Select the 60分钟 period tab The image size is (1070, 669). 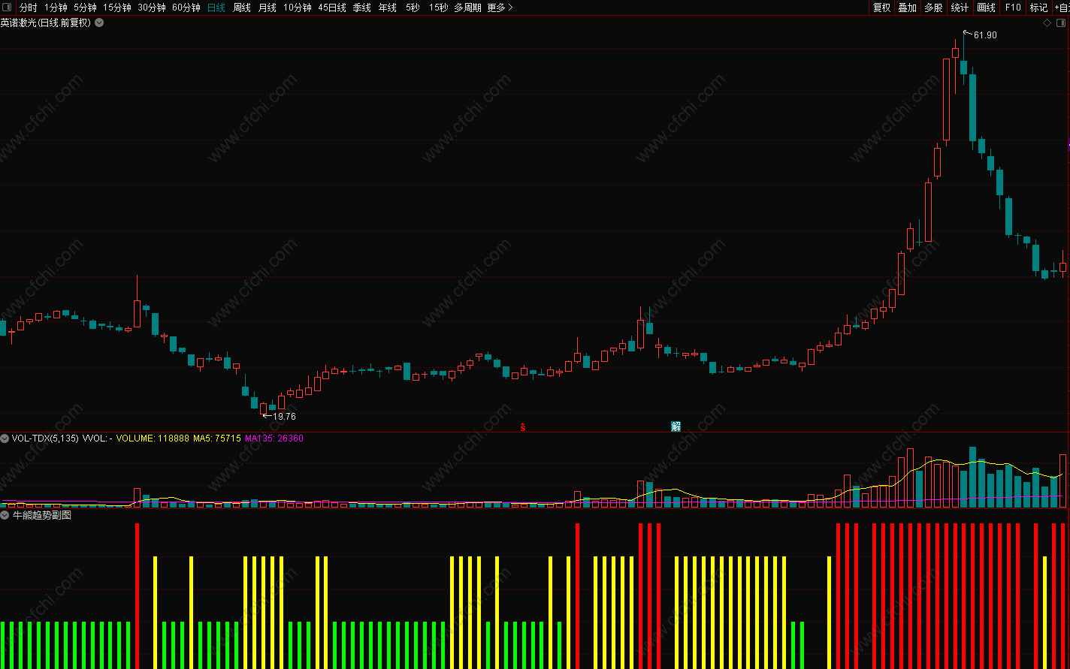point(186,8)
